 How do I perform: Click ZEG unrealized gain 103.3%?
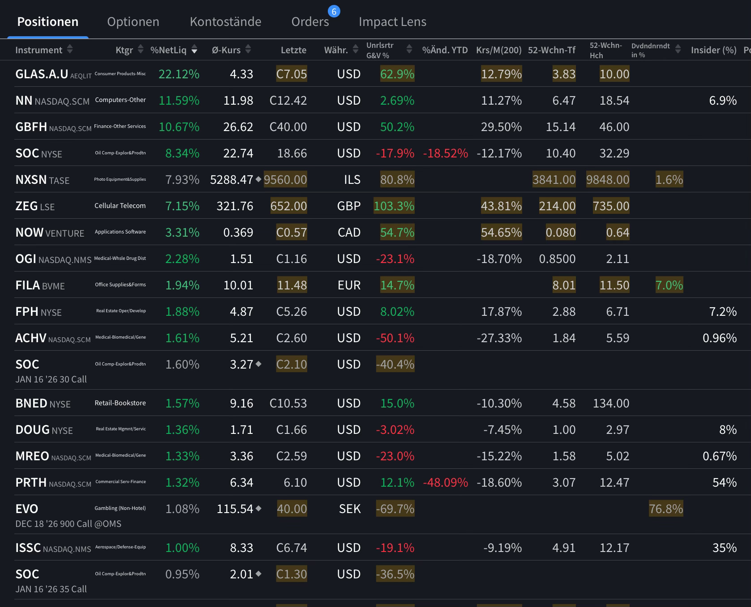tap(394, 206)
